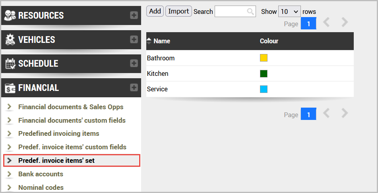Click the Financial wallet icon
The width and height of the screenshot is (378, 193).
click(x=10, y=88)
